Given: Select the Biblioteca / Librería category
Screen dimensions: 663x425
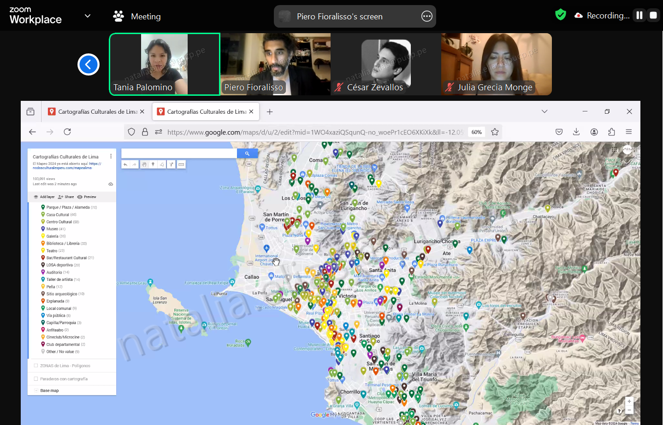Looking at the screenshot, I should [63, 243].
